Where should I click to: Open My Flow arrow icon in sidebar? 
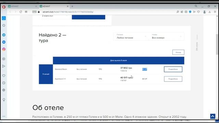pyautogui.click(x=4, y=66)
